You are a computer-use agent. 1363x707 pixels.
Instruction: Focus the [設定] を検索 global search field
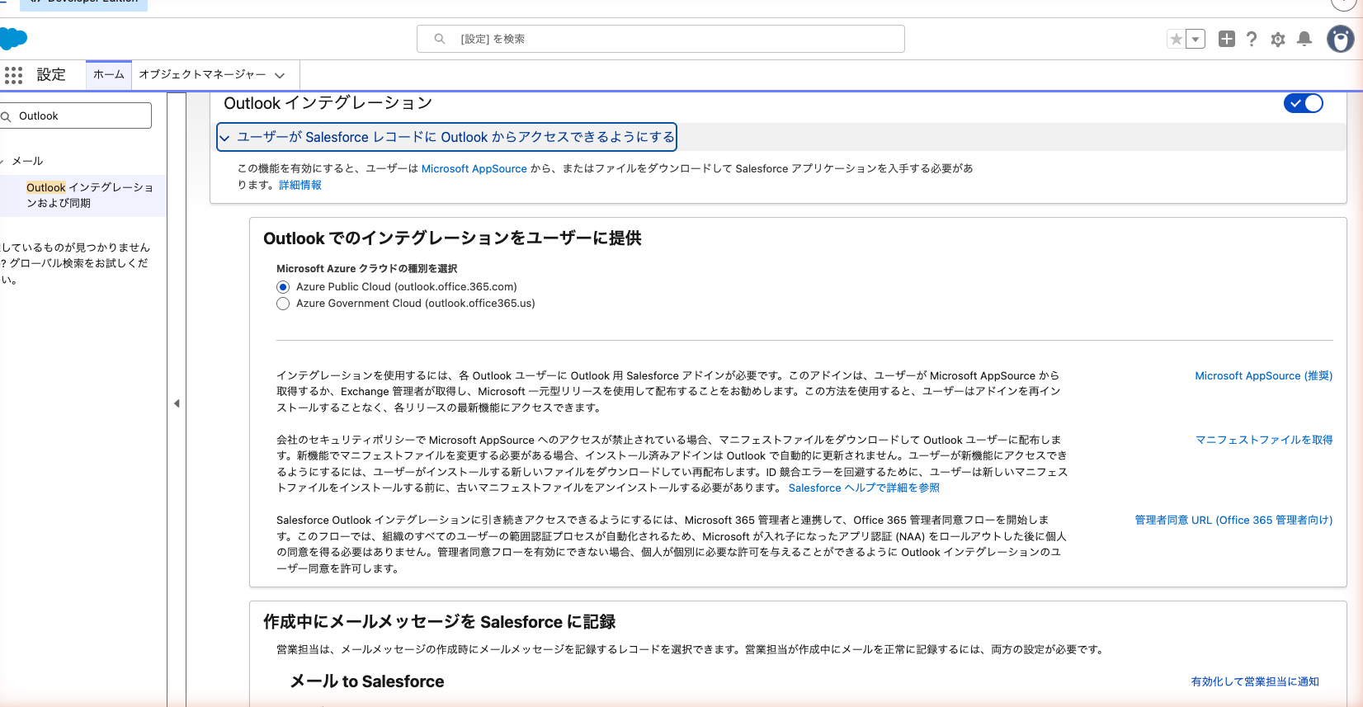(x=661, y=39)
